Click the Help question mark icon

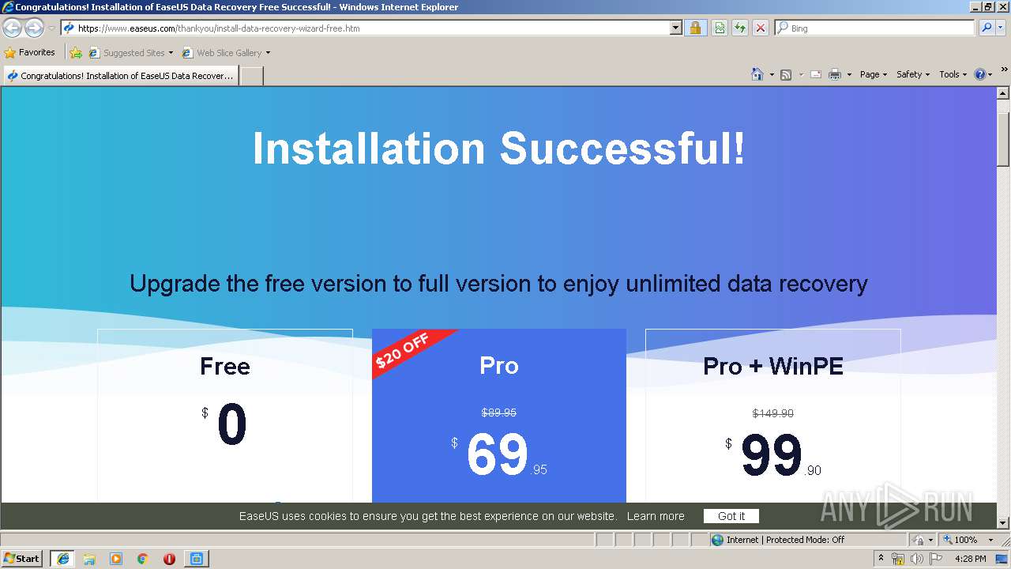click(980, 74)
